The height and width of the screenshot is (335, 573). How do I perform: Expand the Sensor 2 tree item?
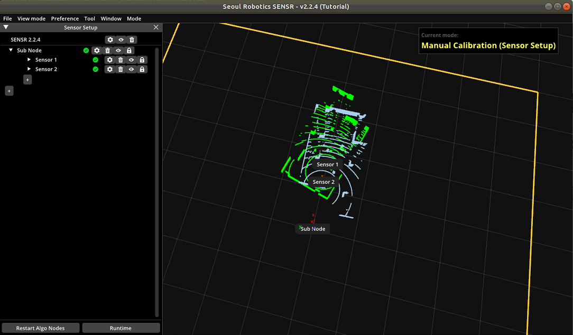tap(29, 69)
